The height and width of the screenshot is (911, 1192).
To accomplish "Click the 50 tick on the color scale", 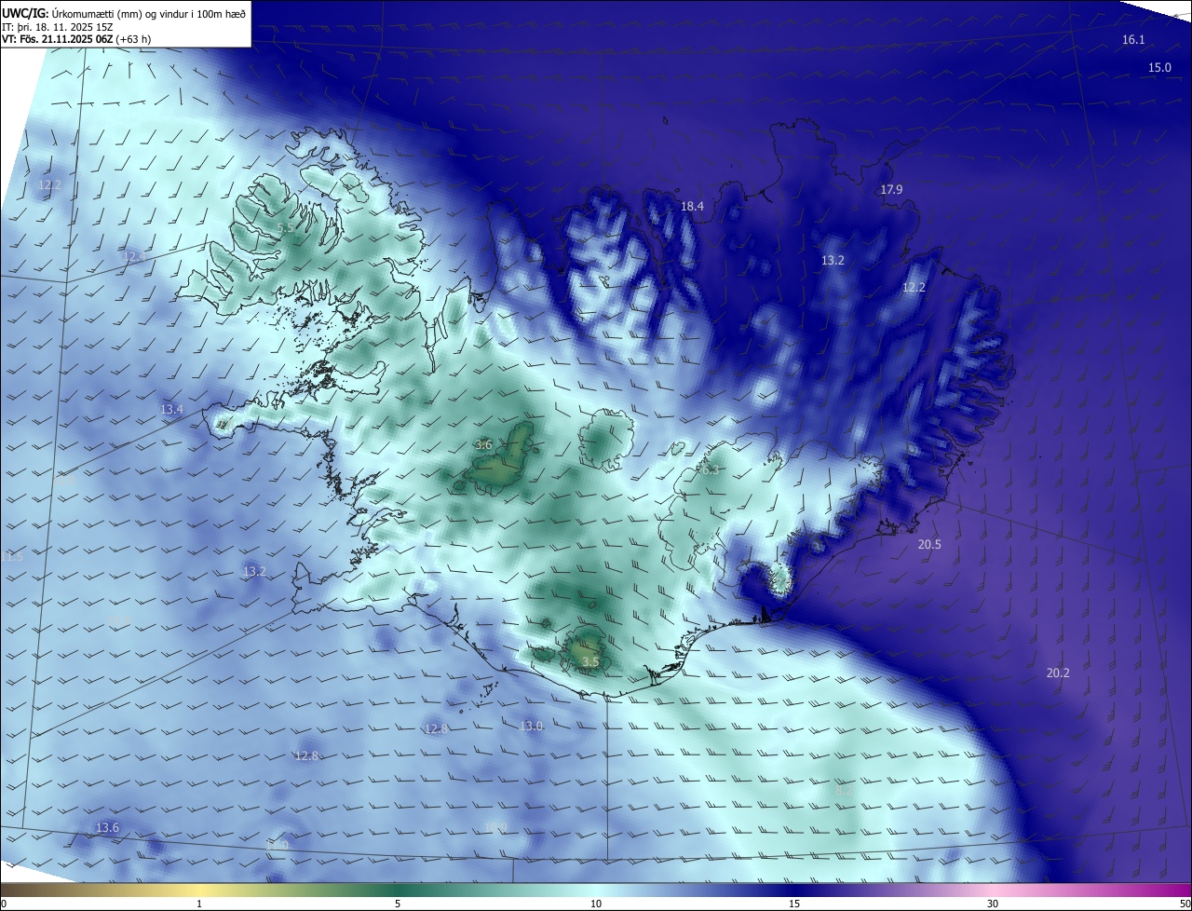I will click(x=1185, y=904).
